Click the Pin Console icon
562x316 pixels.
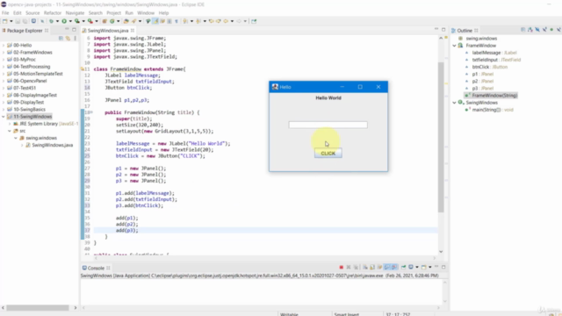[404, 267]
